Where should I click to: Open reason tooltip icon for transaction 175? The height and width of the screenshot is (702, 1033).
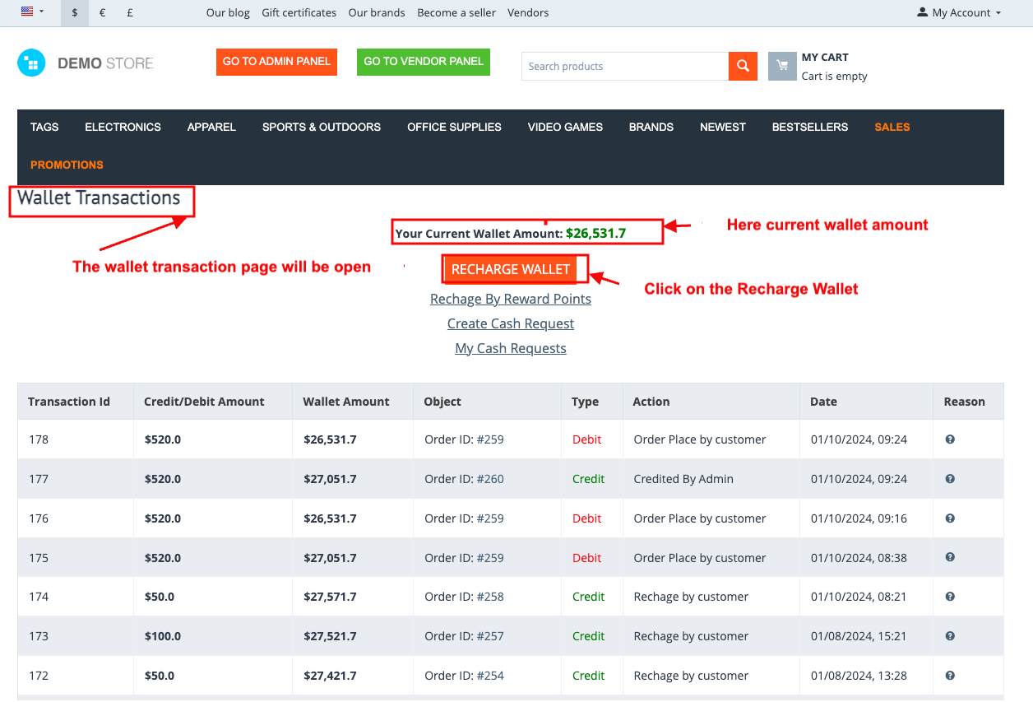click(x=950, y=557)
